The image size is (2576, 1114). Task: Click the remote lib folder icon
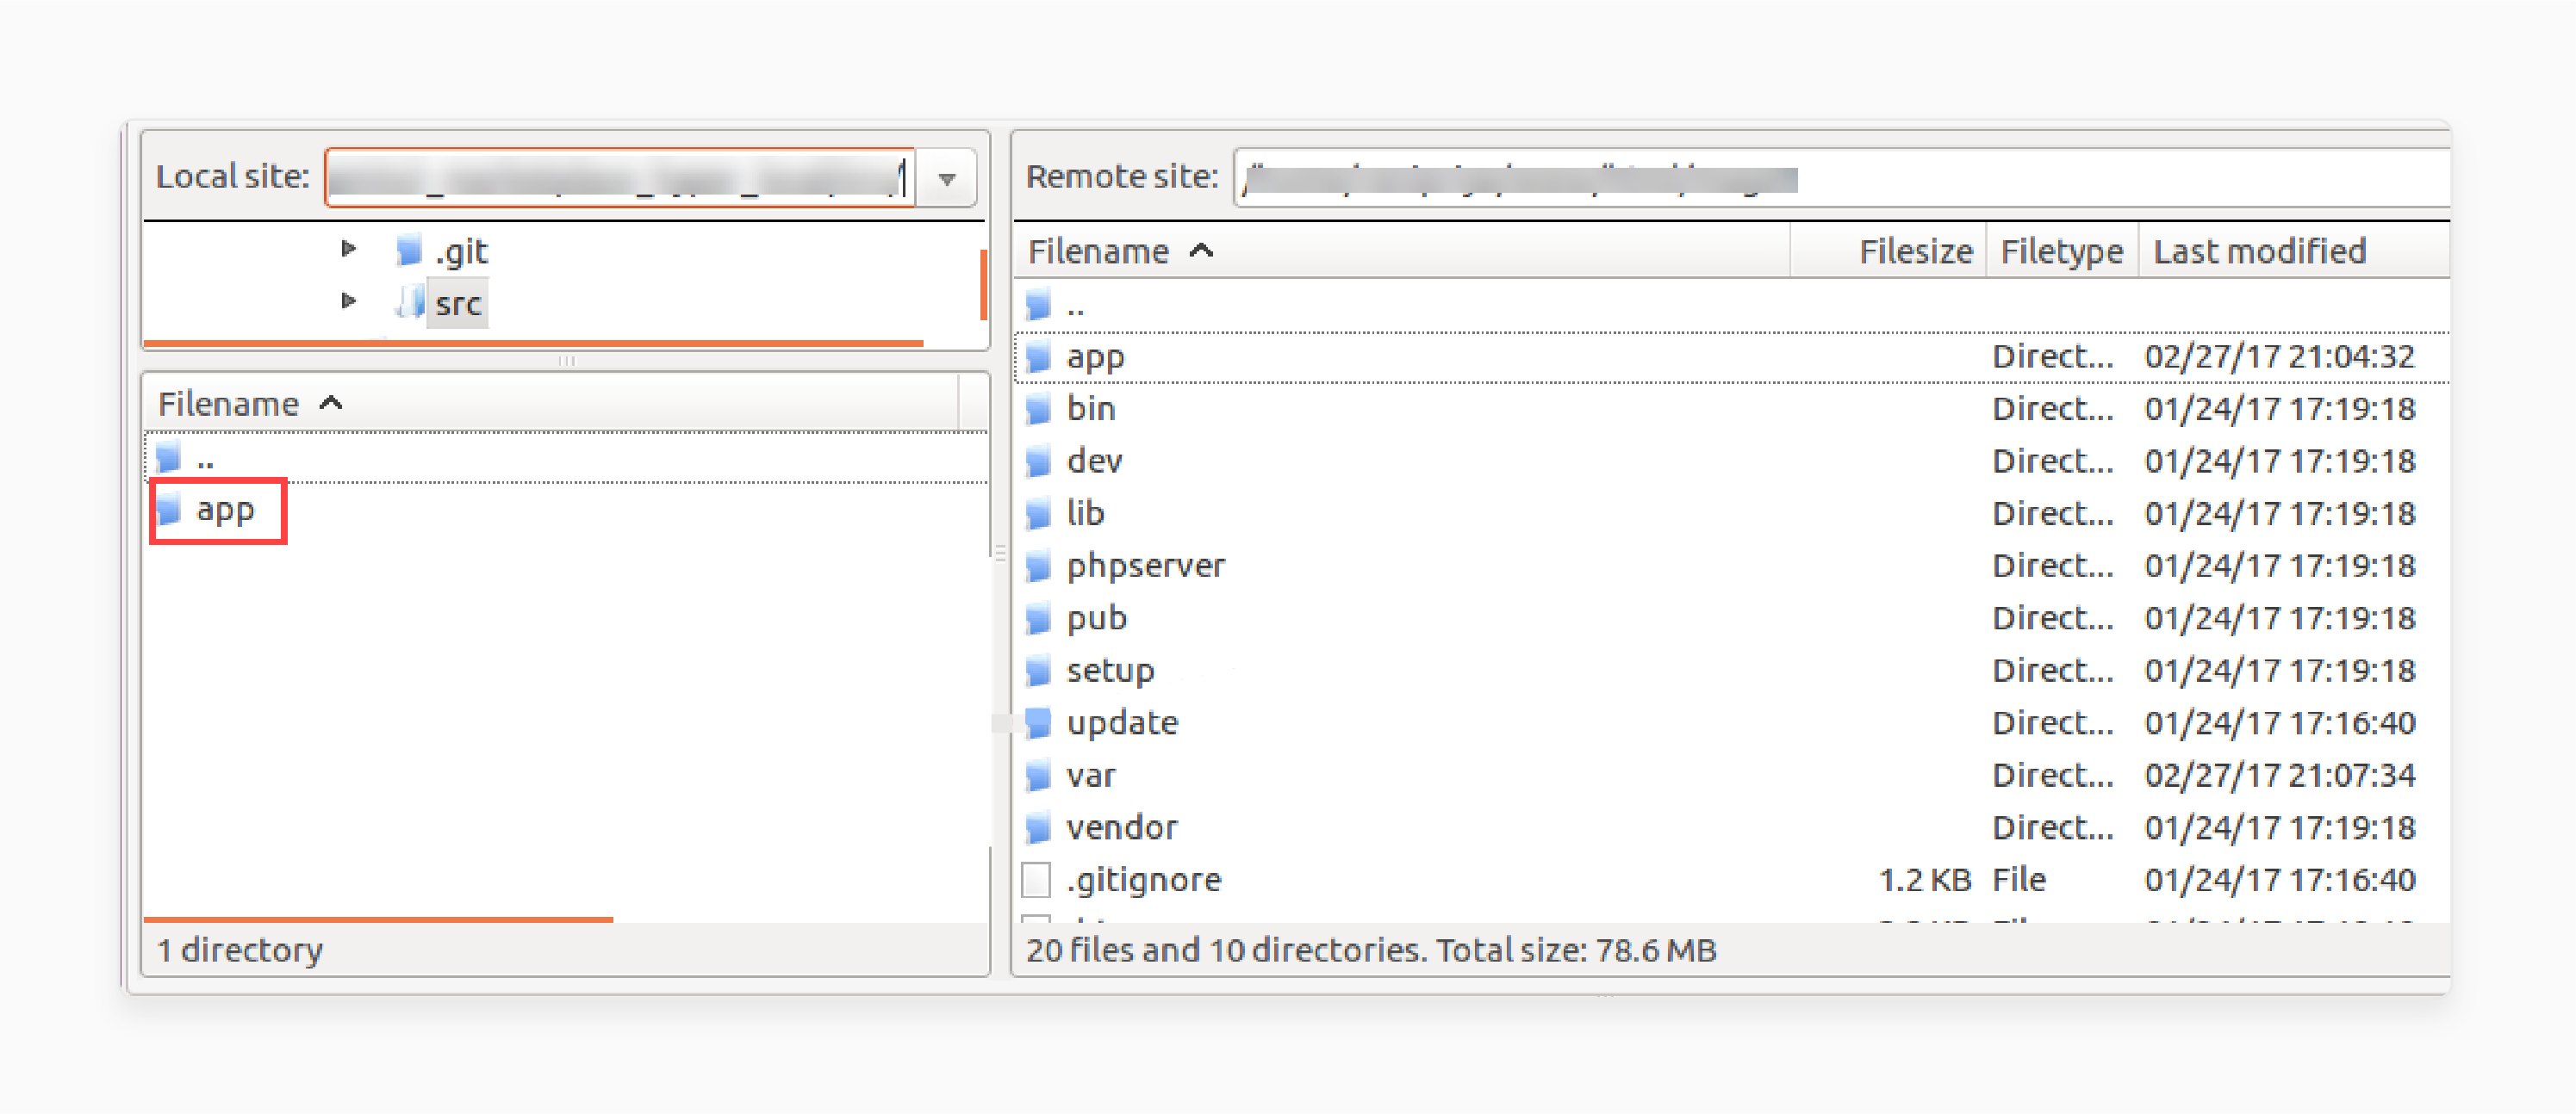coord(1039,514)
